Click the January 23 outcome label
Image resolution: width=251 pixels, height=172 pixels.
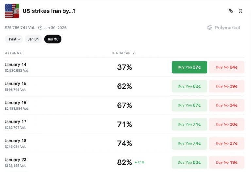point(16,160)
